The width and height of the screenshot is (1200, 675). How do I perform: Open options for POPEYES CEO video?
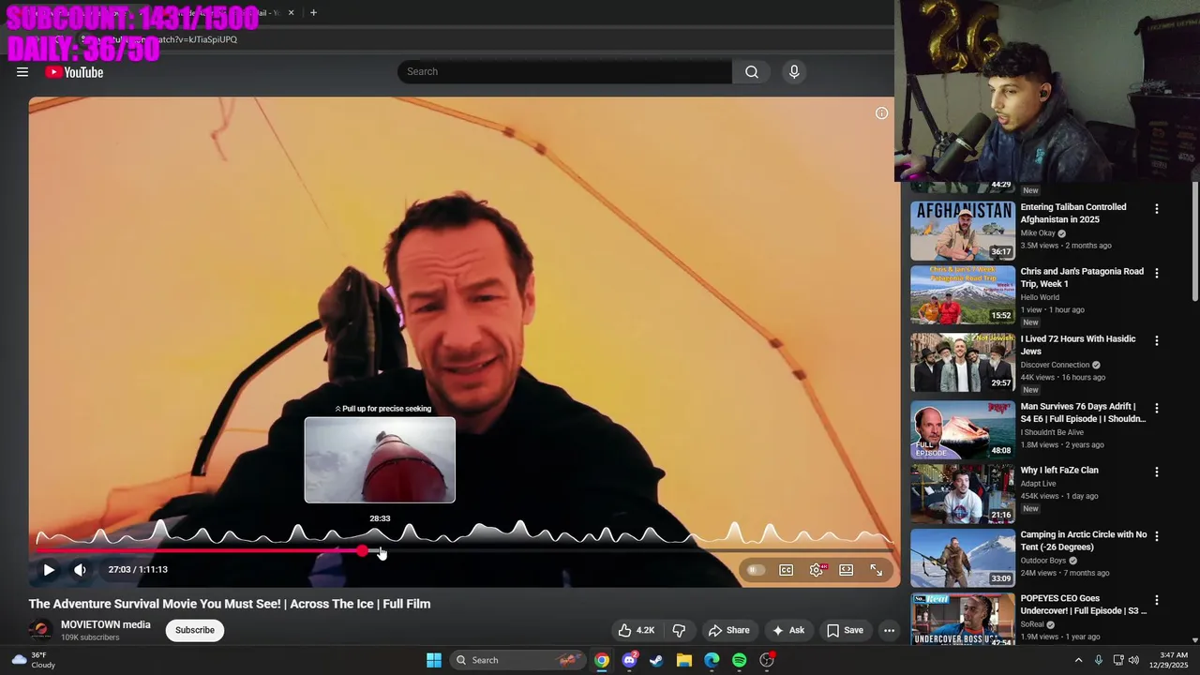(x=1156, y=600)
